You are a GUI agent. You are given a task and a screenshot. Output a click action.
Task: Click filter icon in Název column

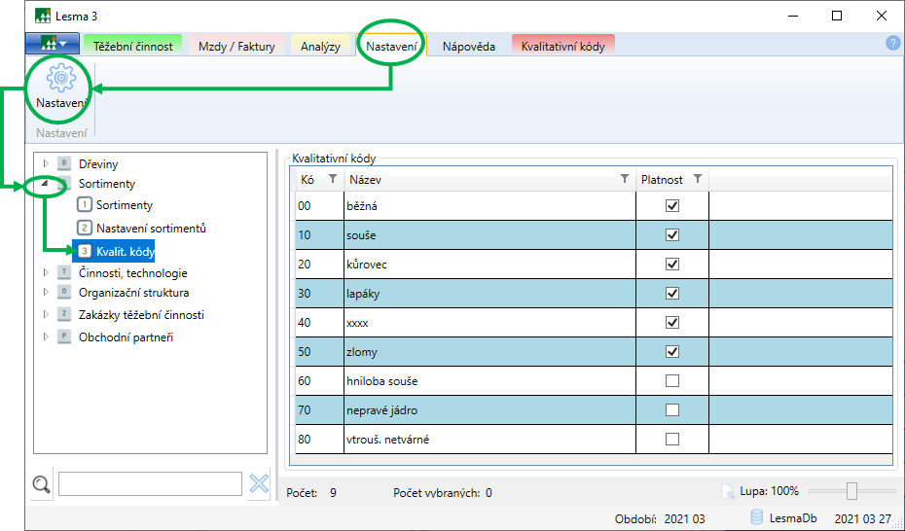tap(625, 179)
